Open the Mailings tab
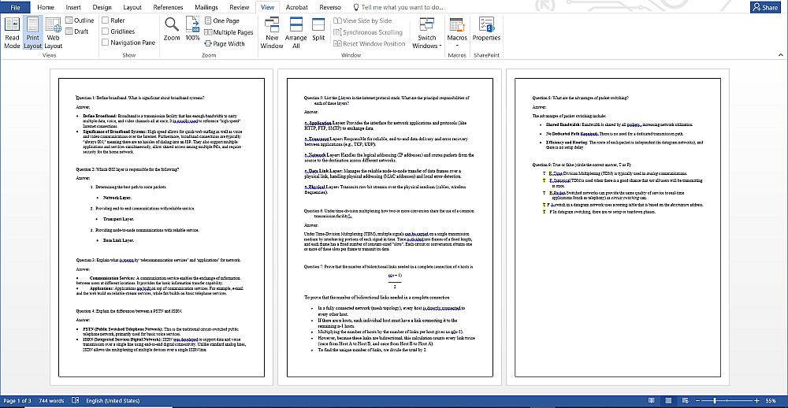 [206, 7]
